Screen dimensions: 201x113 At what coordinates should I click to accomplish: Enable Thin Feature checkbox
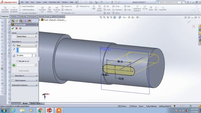tap(13, 80)
